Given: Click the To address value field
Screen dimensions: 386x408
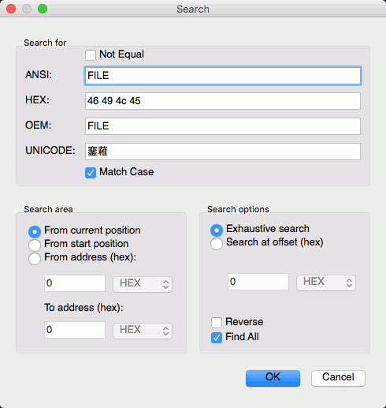Looking at the screenshot, I should pyautogui.click(x=75, y=330).
